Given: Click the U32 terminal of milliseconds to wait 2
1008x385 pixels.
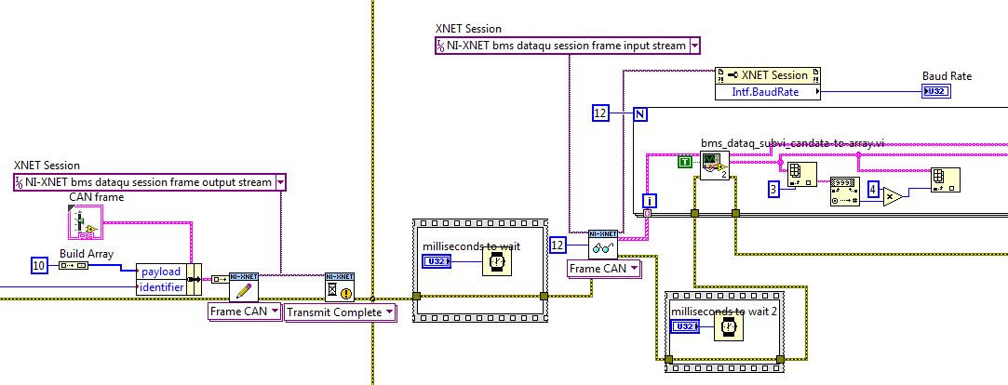Looking at the screenshot, I should tap(685, 326).
